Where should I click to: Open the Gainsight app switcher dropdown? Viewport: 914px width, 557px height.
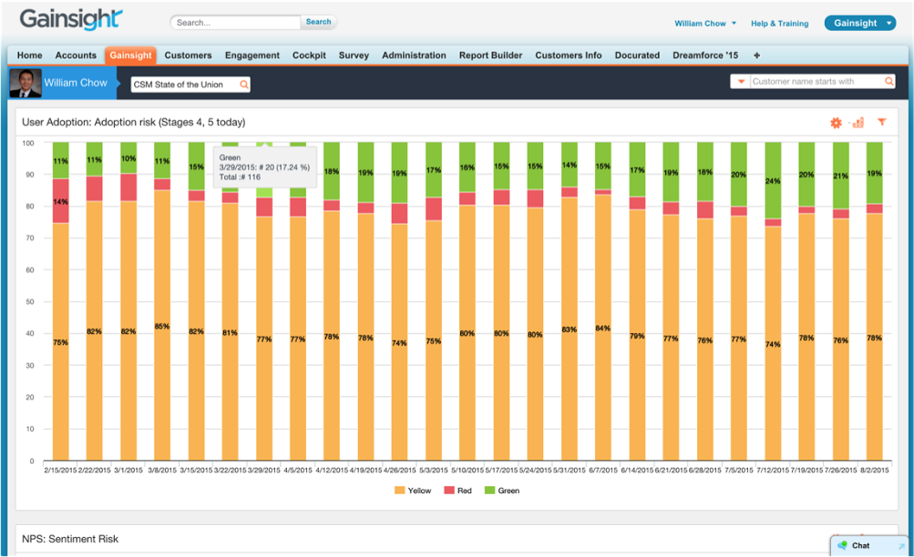click(859, 23)
